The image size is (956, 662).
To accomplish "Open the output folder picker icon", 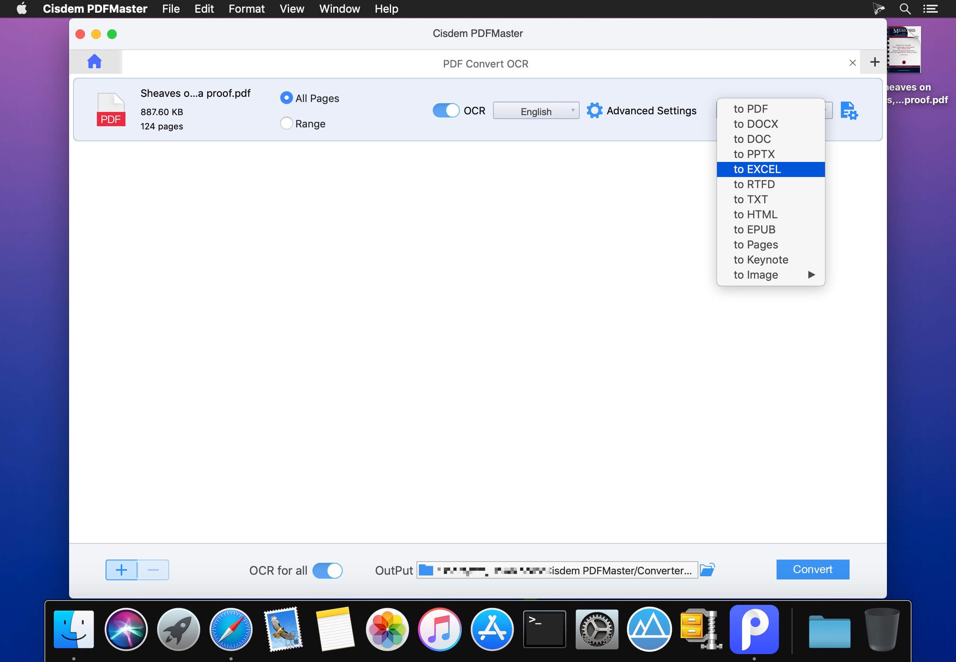I will (707, 570).
